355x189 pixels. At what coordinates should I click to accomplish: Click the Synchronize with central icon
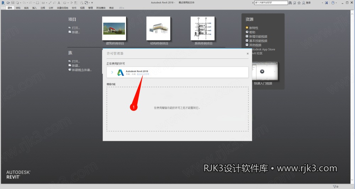click(x=17, y=3)
